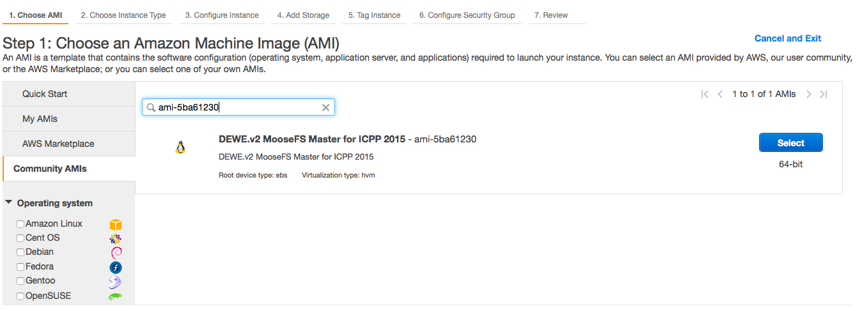The height and width of the screenshot is (311, 862).
Task: Go to next page of AMI results
Action: 809,95
